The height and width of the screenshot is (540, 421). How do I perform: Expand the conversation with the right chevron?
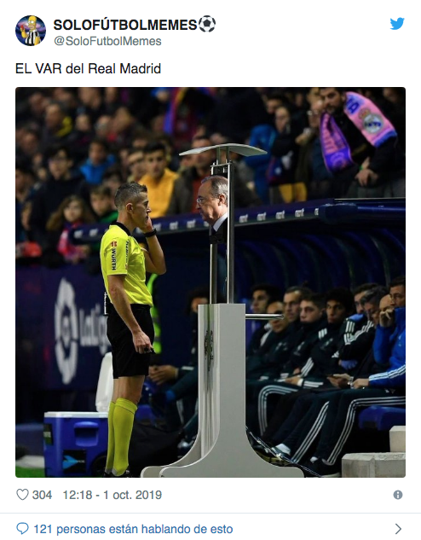[398, 529]
